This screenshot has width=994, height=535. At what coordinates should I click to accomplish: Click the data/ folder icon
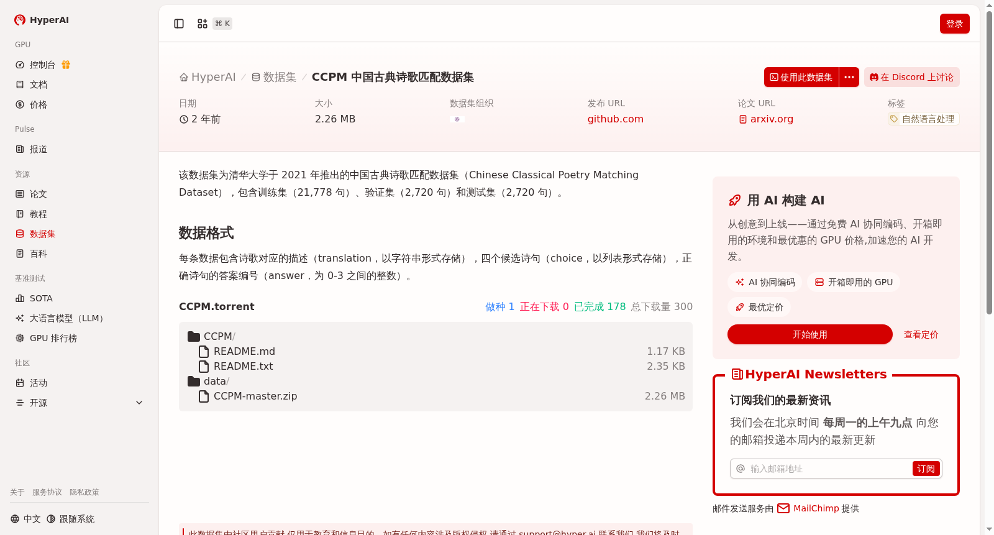[194, 381]
